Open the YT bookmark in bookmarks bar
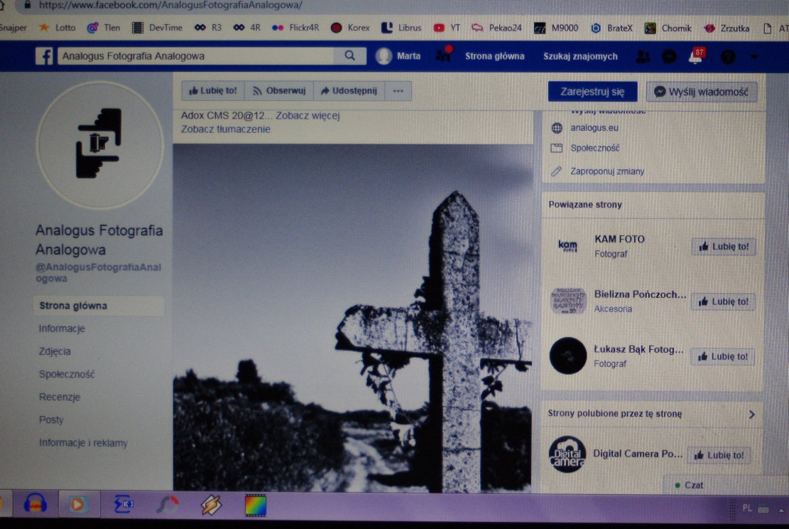This screenshot has width=789, height=529. [447, 28]
